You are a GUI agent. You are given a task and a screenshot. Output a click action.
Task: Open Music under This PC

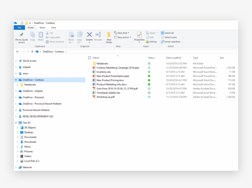(x=27, y=147)
